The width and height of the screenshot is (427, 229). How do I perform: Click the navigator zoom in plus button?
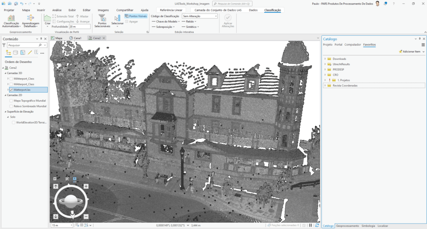86,187
